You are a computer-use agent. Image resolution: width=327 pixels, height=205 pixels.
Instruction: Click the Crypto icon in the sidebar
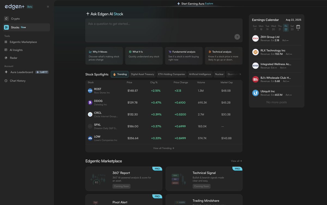[x=6, y=19]
